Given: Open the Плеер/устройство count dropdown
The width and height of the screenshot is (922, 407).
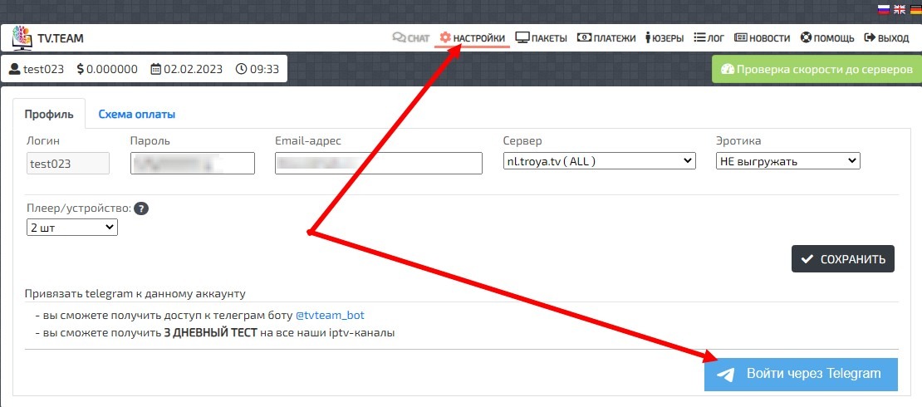Looking at the screenshot, I should (72, 228).
